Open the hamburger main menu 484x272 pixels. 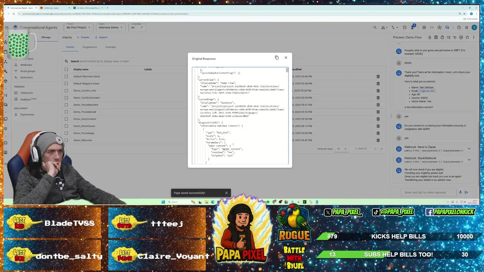[6, 27]
